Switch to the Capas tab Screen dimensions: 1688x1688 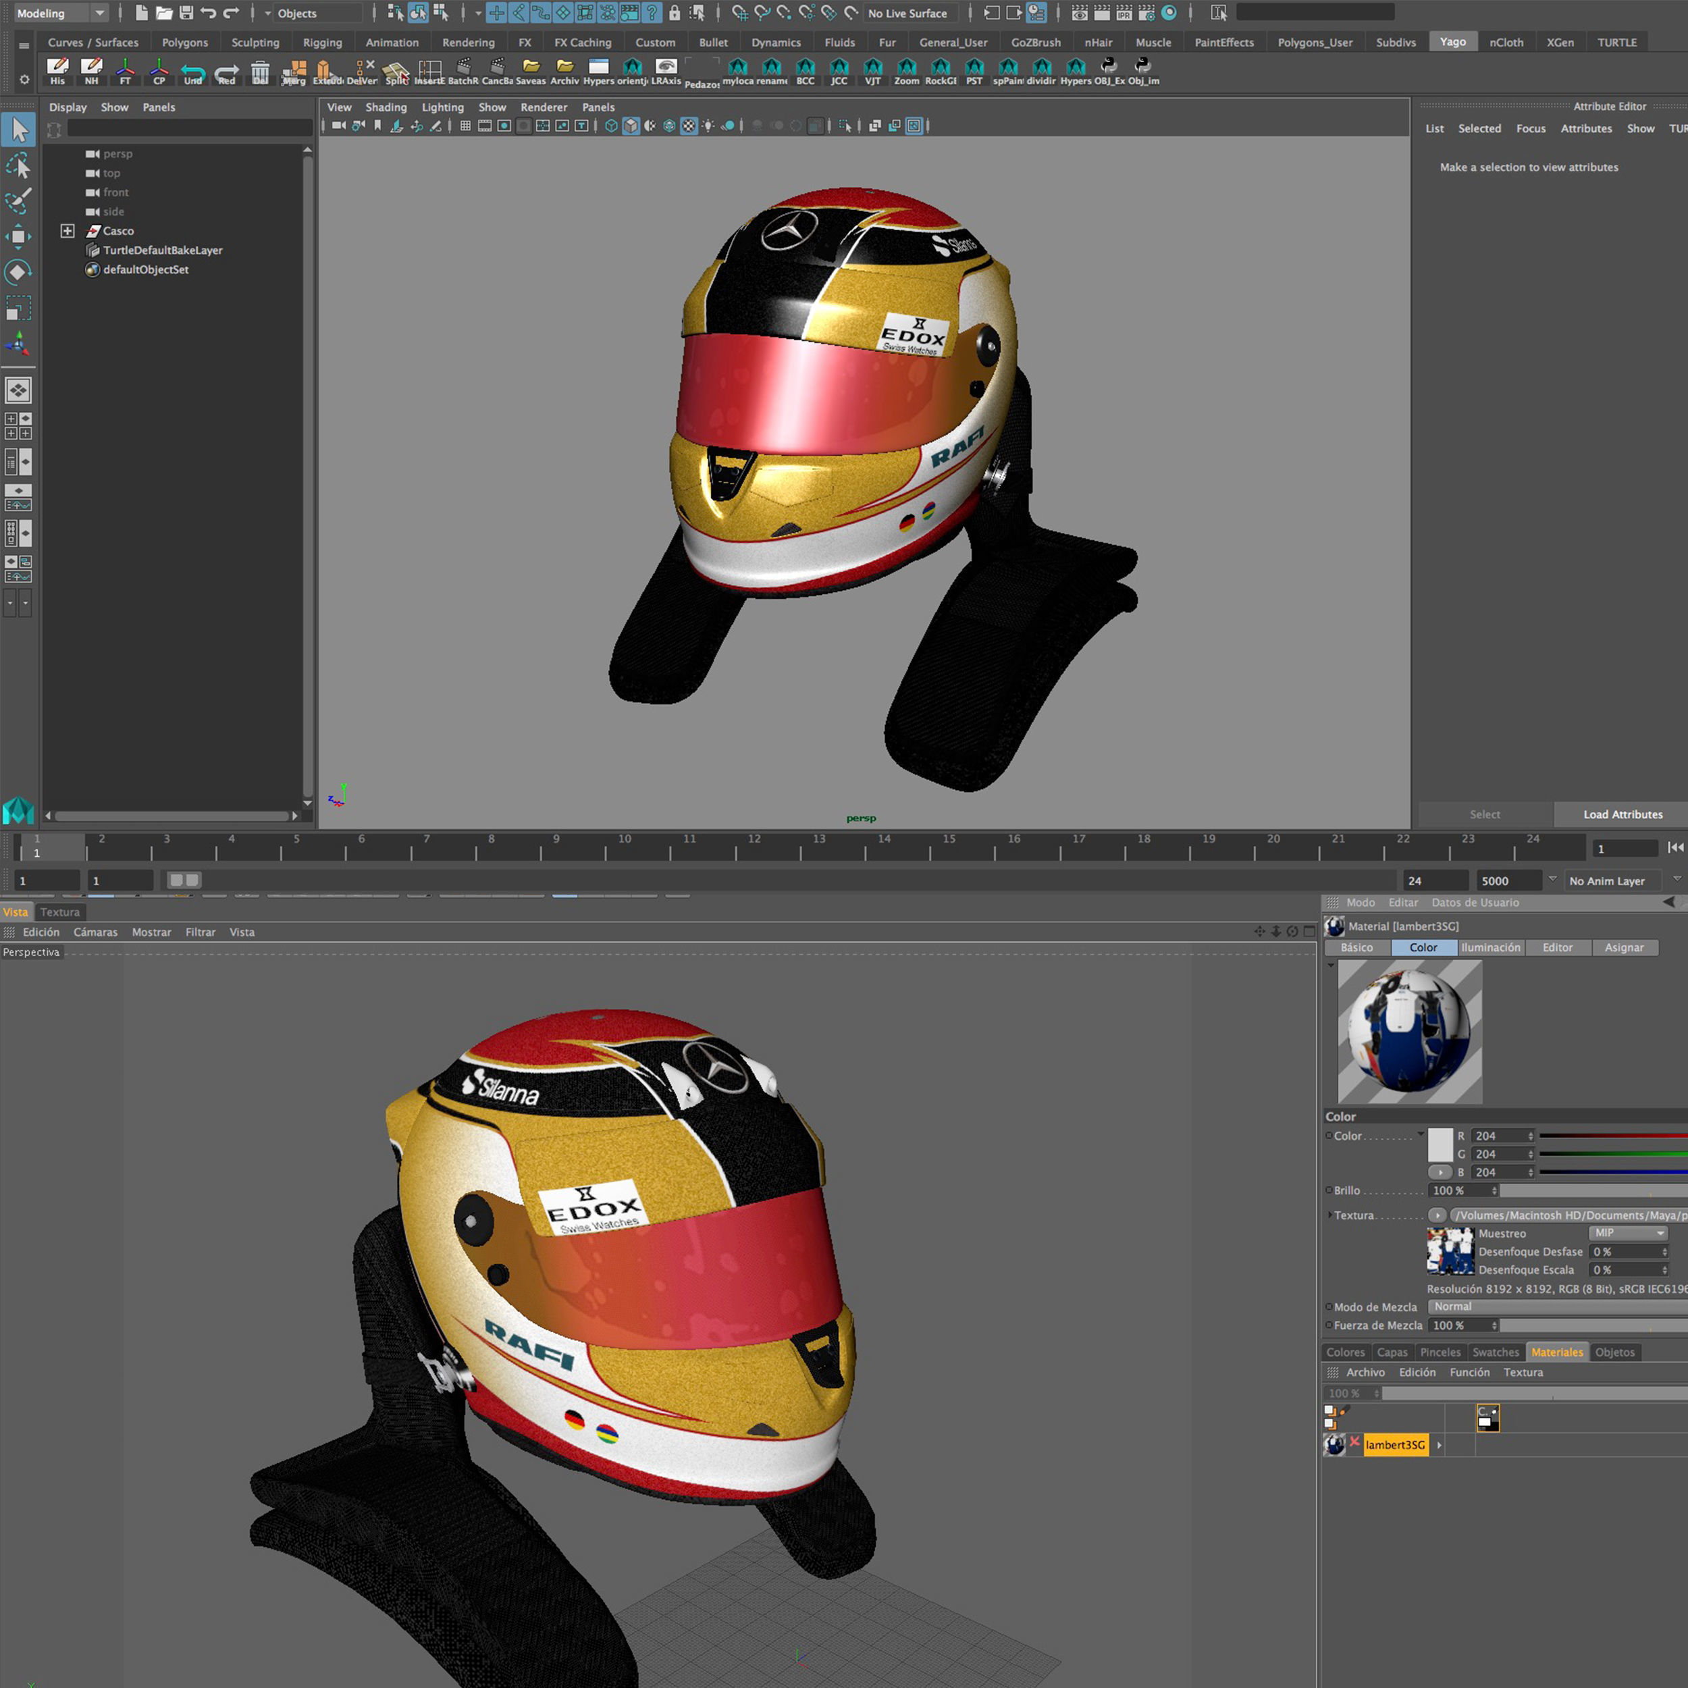[x=1392, y=1352]
